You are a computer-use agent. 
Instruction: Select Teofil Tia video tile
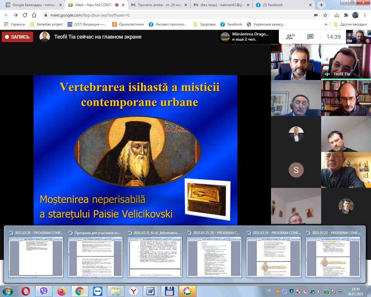point(346,62)
